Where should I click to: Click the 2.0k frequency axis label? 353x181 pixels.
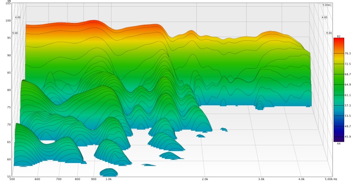pyautogui.click(x=205, y=179)
